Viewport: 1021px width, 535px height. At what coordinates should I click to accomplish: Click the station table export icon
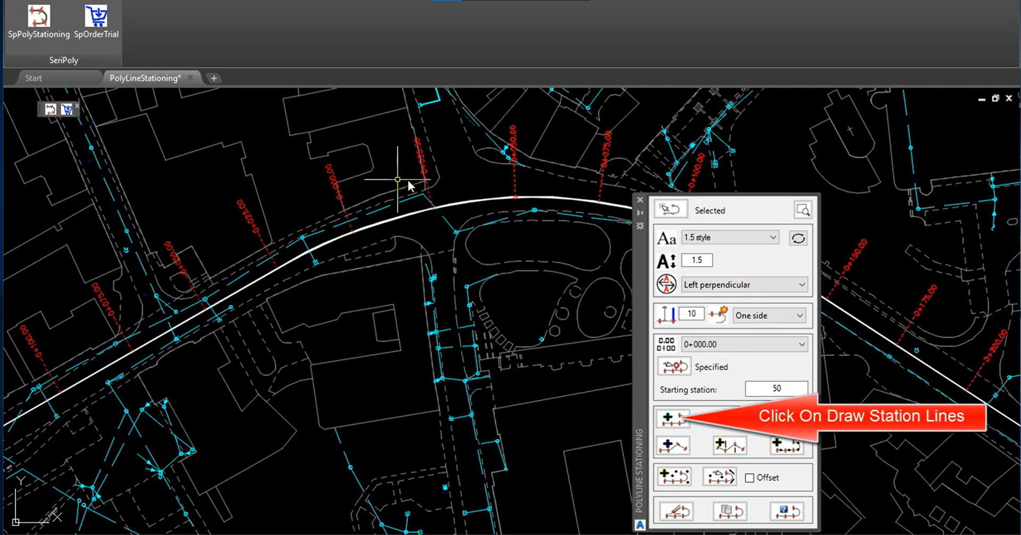pos(730,511)
